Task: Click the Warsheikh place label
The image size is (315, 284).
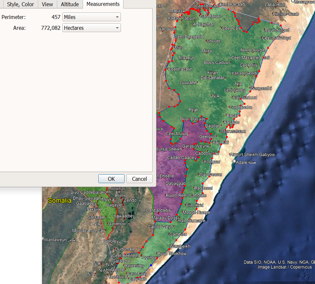Action: 180,246
